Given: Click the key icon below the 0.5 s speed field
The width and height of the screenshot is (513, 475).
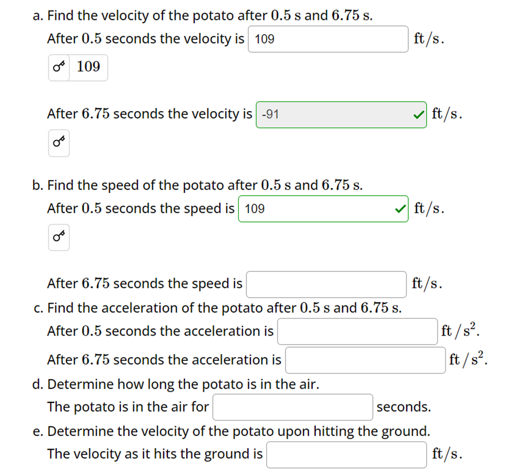Looking at the screenshot, I should [58, 237].
